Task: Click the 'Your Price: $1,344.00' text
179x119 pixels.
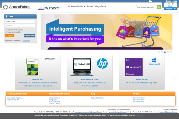Action: (x=90, y=86)
